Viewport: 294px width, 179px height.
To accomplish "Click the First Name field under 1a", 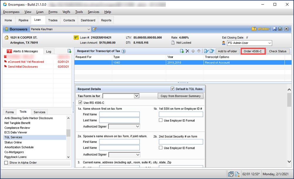I will click(x=119, y=114).
